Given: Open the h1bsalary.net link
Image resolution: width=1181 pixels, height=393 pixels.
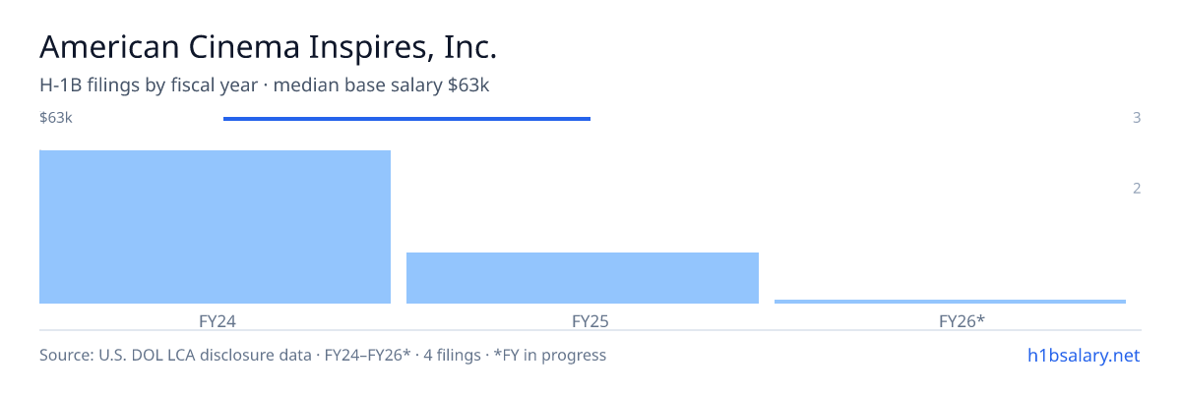Looking at the screenshot, I should click(x=1081, y=355).
